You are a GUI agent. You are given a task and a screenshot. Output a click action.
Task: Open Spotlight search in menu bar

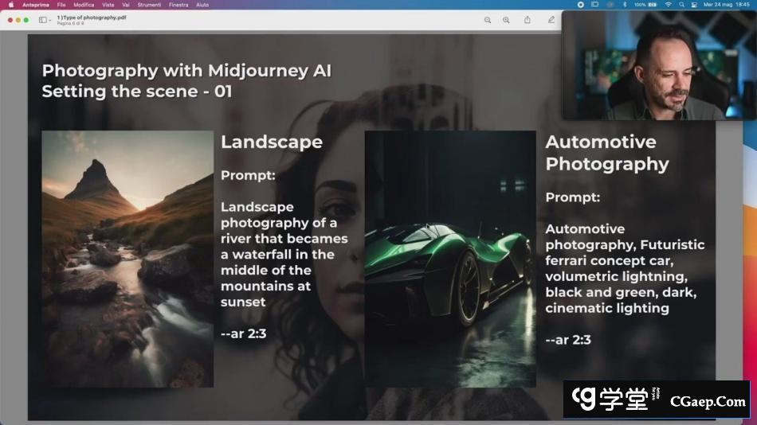(681, 5)
